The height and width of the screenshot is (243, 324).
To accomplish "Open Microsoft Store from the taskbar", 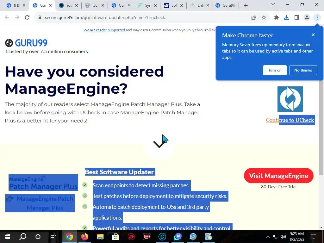I will [x=115, y=237].
